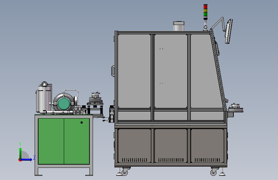Pick the upper middle enclosure panel
The image size is (278, 180).
coord(171,71)
